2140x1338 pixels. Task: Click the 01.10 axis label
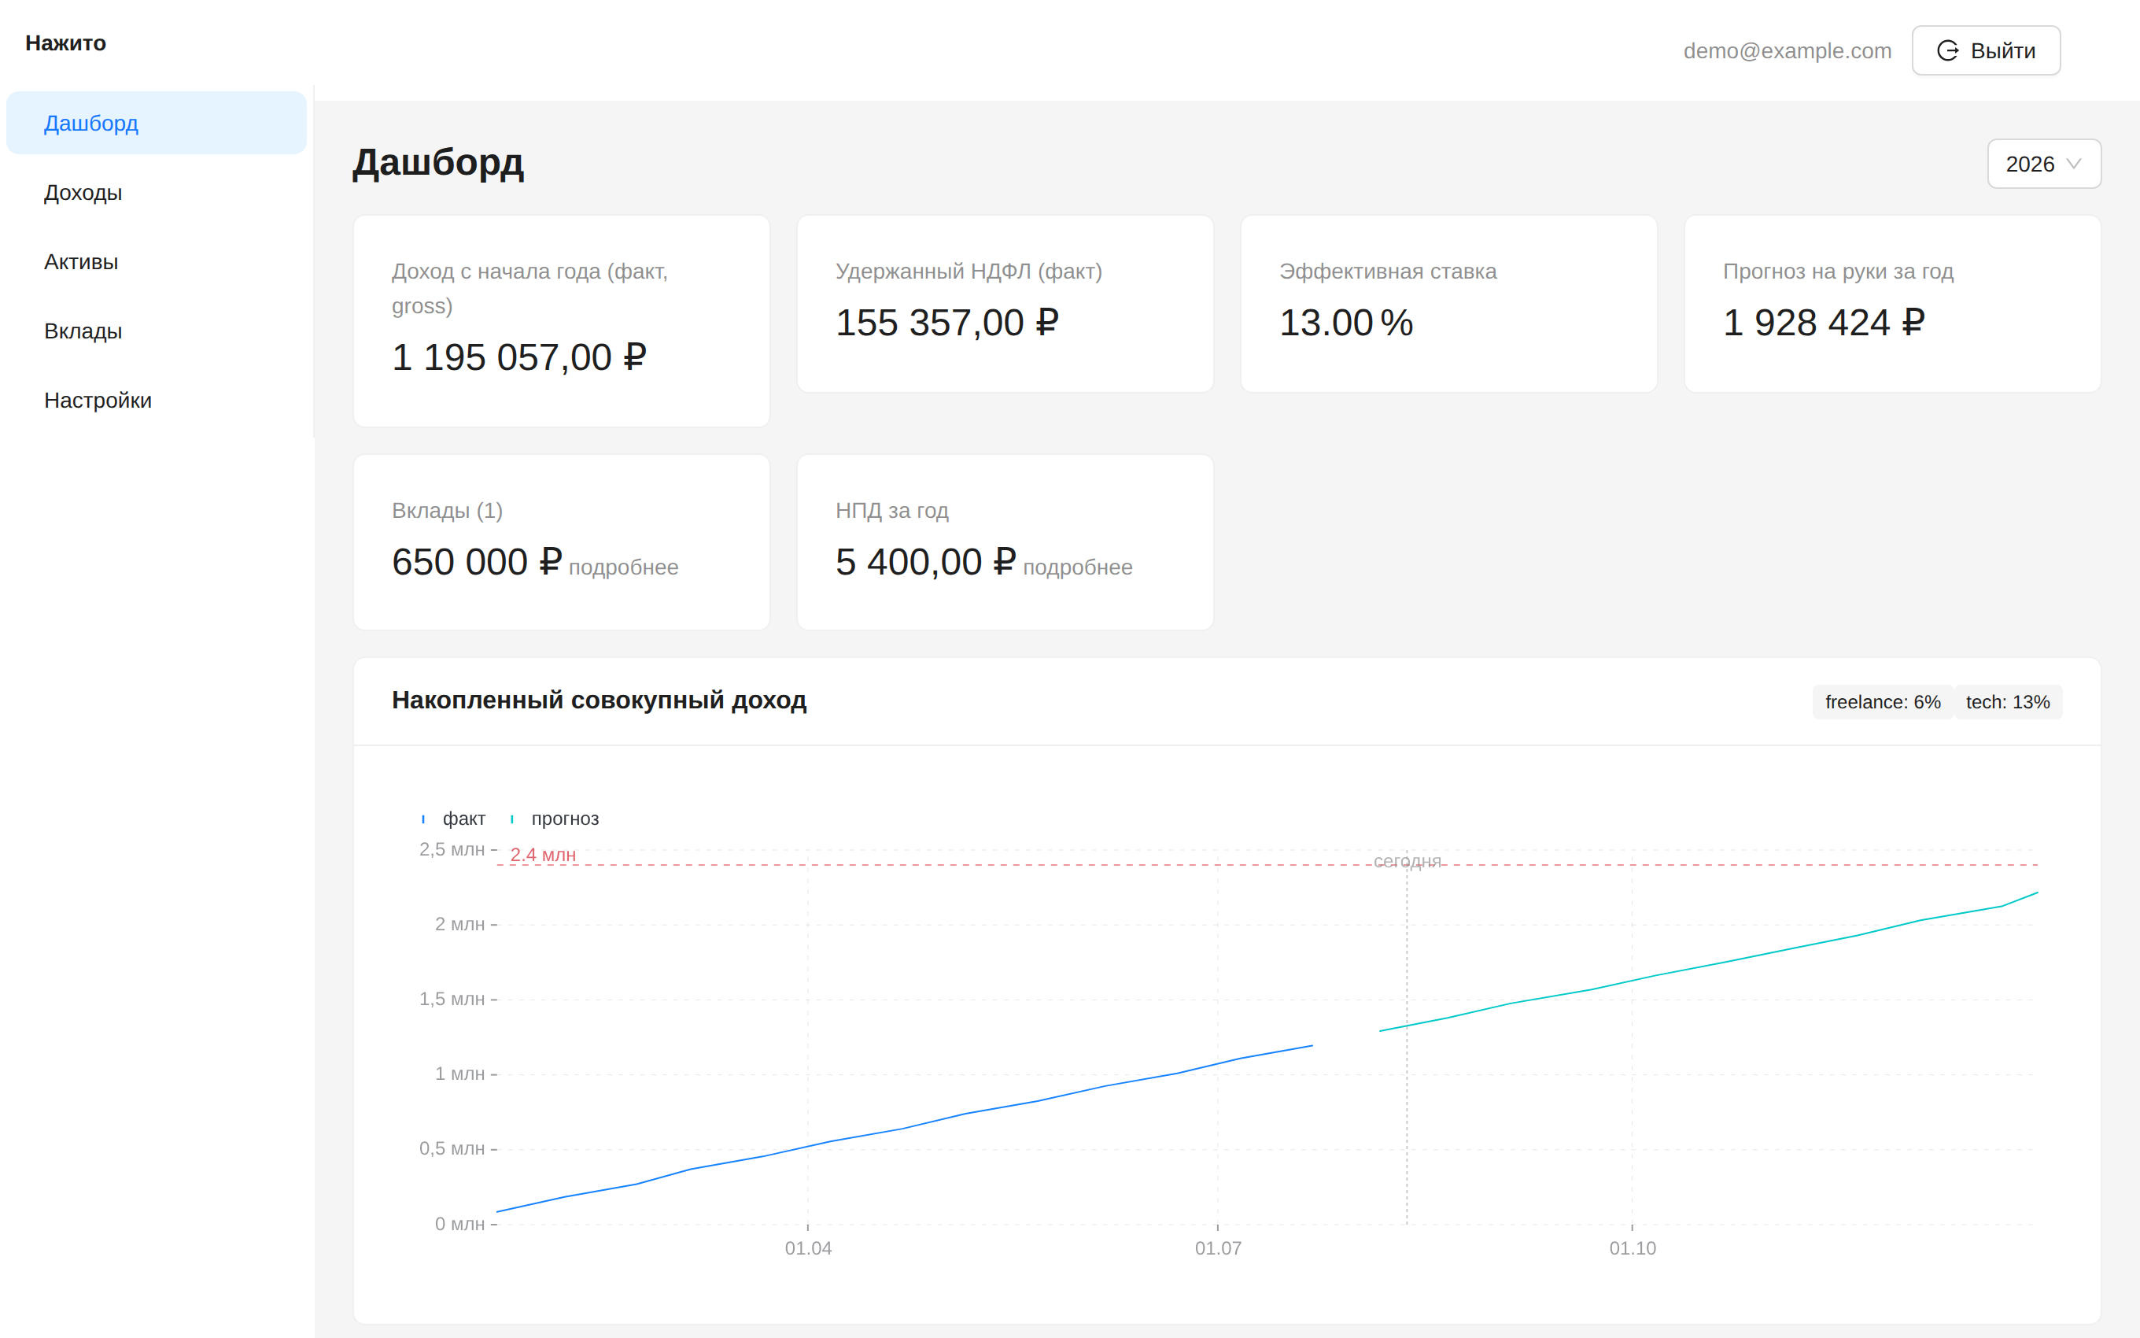pos(1633,1247)
